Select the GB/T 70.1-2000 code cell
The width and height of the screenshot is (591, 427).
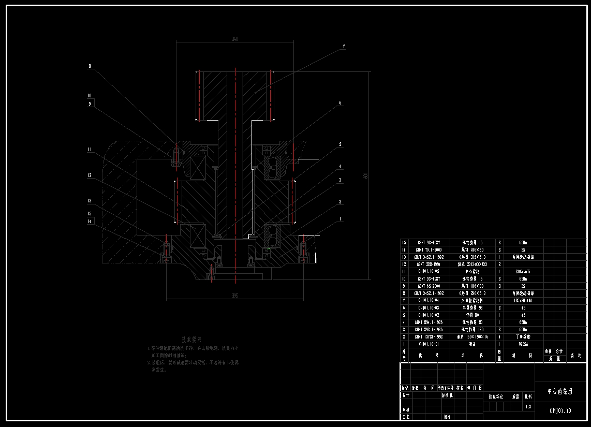point(428,250)
